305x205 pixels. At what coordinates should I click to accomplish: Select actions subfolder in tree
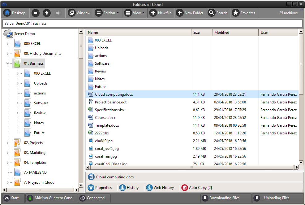click(x=35, y=93)
